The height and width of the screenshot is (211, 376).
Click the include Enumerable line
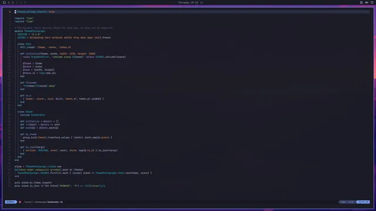pos(32,115)
